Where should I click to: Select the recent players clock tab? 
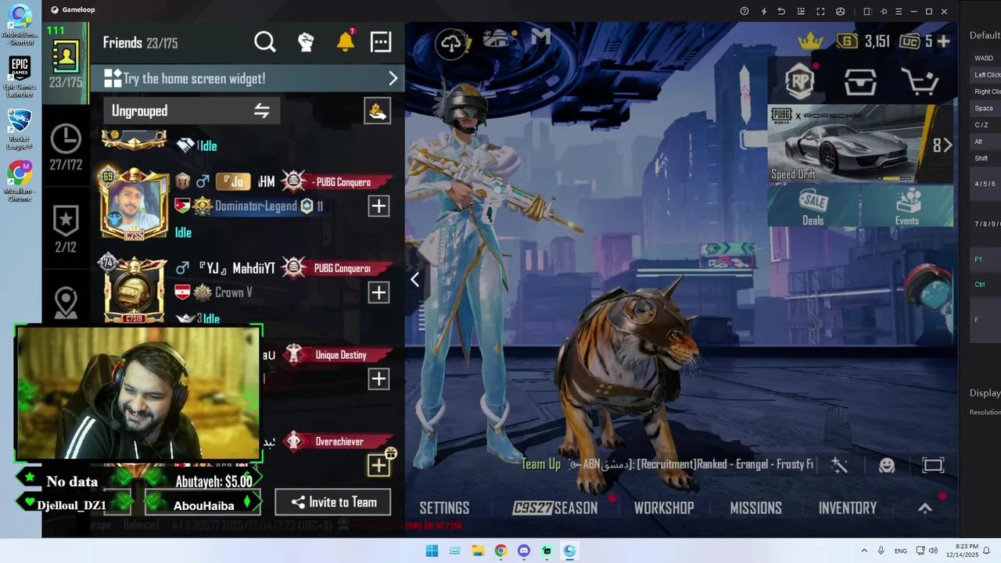point(66,146)
